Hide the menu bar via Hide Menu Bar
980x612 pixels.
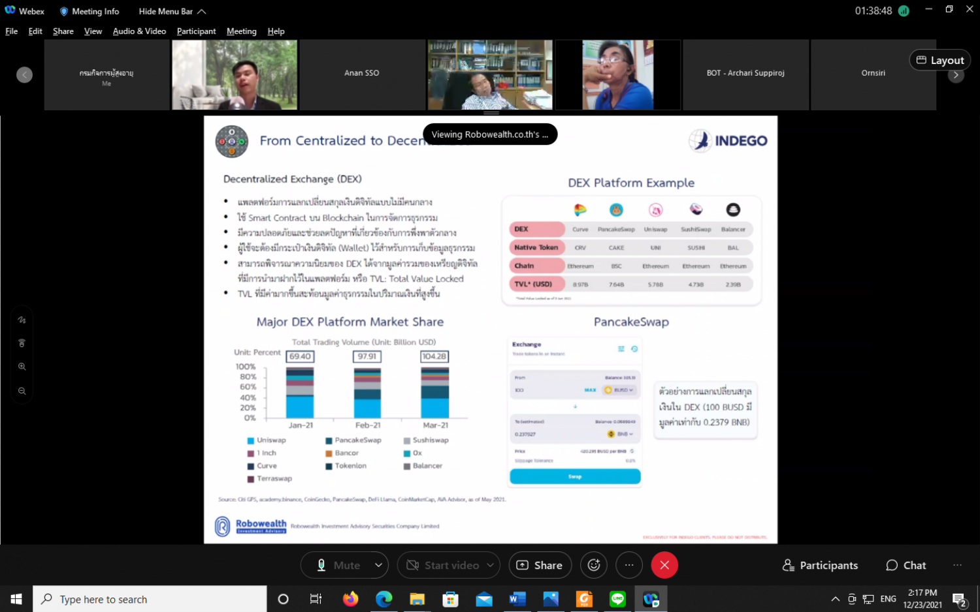tap(172, 11)
